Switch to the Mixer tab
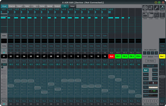This screenshot has height=106, width=166. [4, 6]
